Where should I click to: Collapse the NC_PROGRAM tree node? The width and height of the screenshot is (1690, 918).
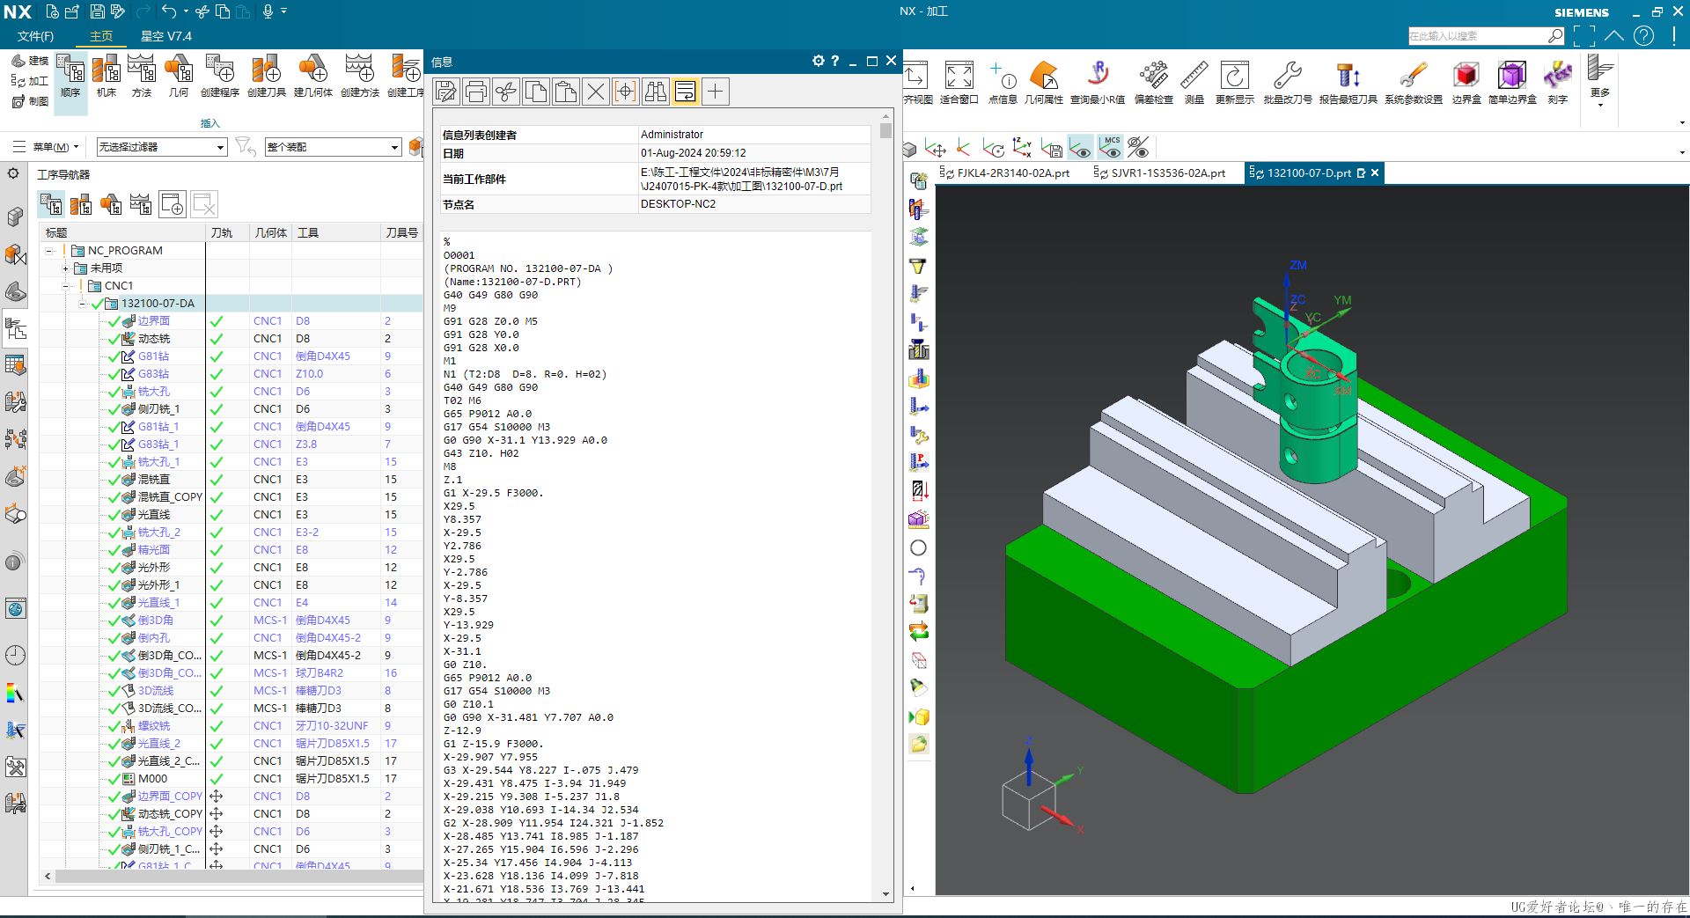click(x=49, y=251)
